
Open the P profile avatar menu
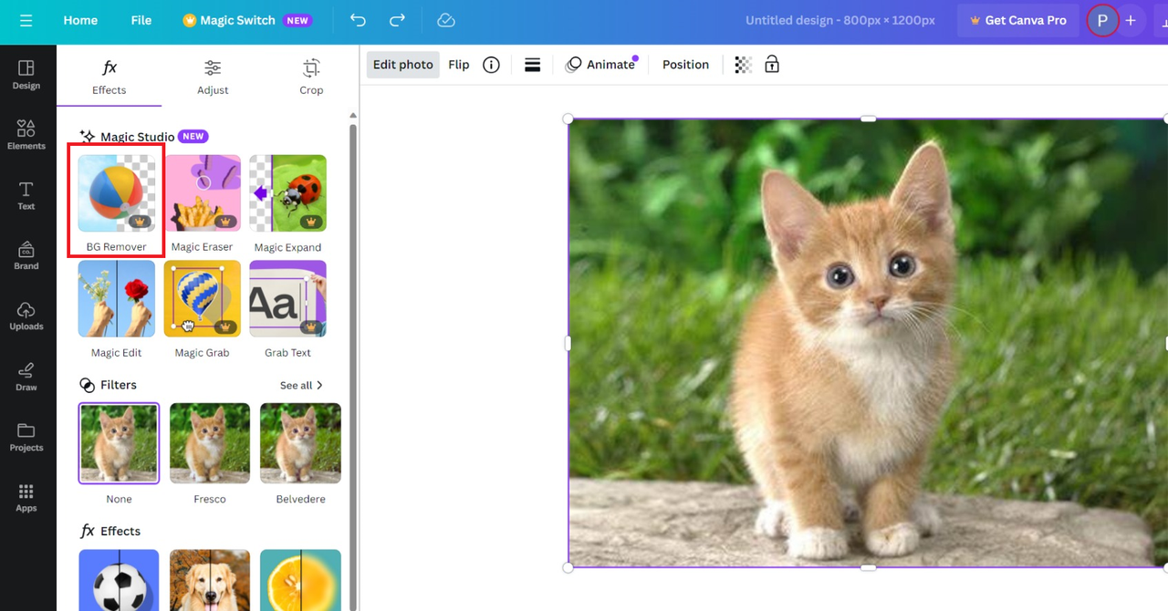1102,20
